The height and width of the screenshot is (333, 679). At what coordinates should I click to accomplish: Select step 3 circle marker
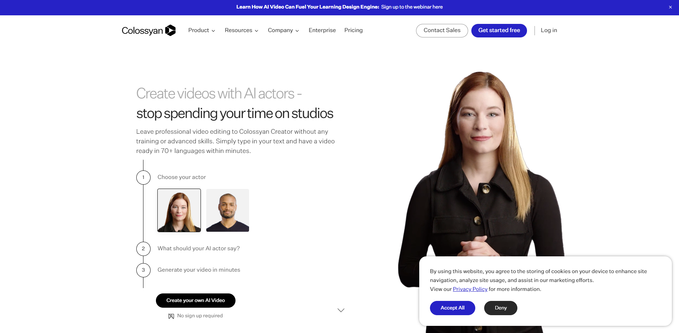coord(143,270)
